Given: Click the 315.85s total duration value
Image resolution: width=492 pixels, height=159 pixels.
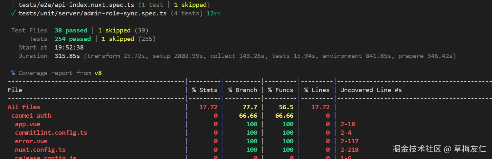Looking at the screenshot, I should (x=67, y=56).
